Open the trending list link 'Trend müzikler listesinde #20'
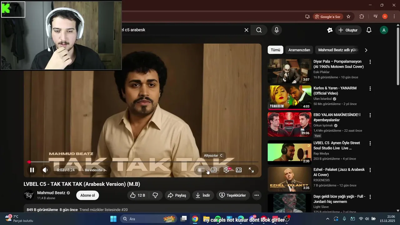400x225 pixels. click(103, 210)
